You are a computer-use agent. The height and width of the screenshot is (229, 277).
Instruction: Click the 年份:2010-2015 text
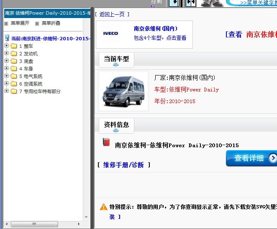pyautogui.click(x=175, y=101)
